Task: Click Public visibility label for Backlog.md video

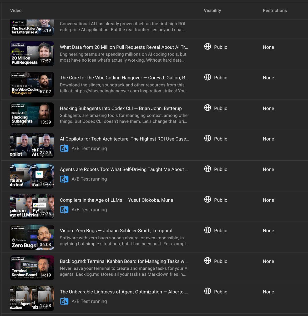Action: coord(221,261)
